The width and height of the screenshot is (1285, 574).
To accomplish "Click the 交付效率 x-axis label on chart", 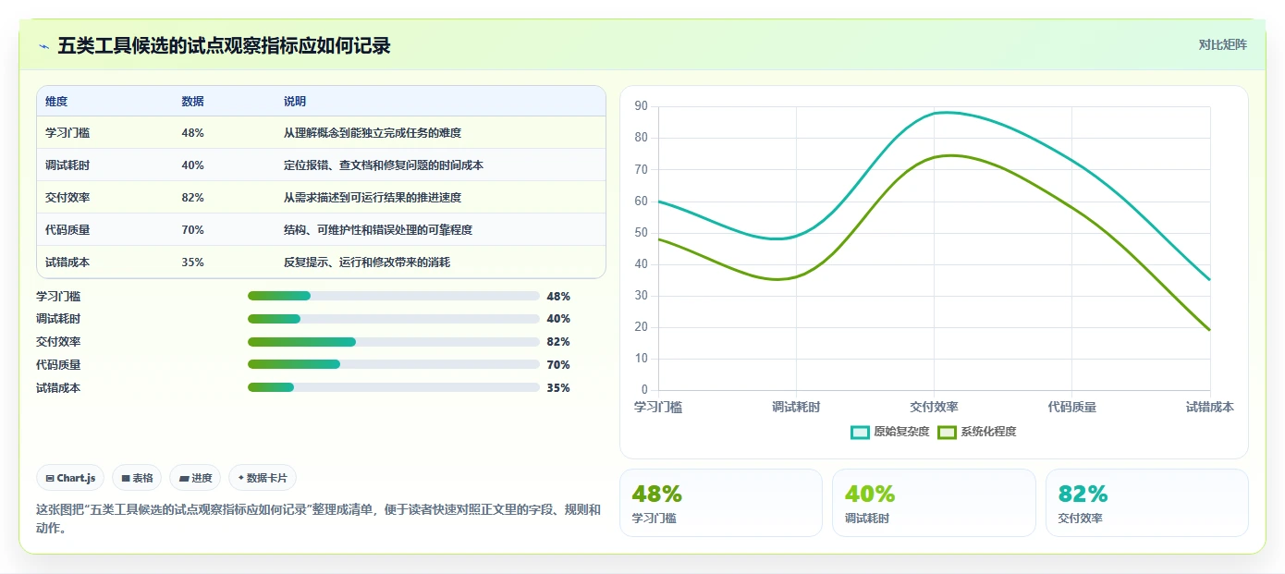I will (x=934, y=407).
